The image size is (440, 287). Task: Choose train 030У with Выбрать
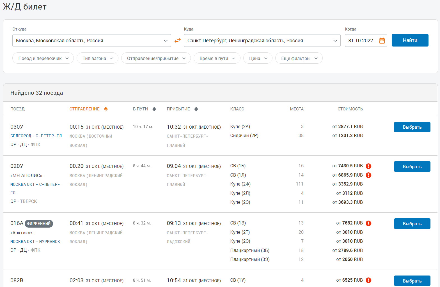(412, 127)
